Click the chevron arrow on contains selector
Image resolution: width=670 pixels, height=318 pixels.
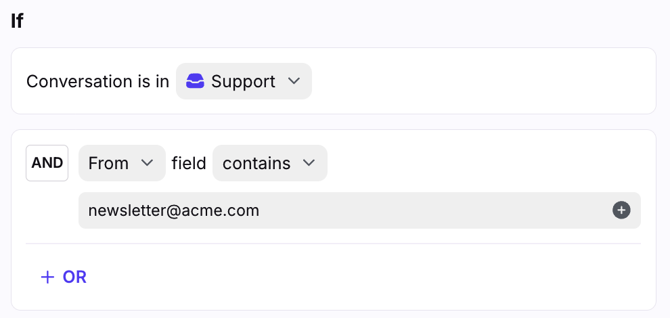[x=309, y=163]
